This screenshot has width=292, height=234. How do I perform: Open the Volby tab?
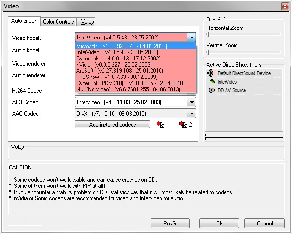click(x=86, y=22)
